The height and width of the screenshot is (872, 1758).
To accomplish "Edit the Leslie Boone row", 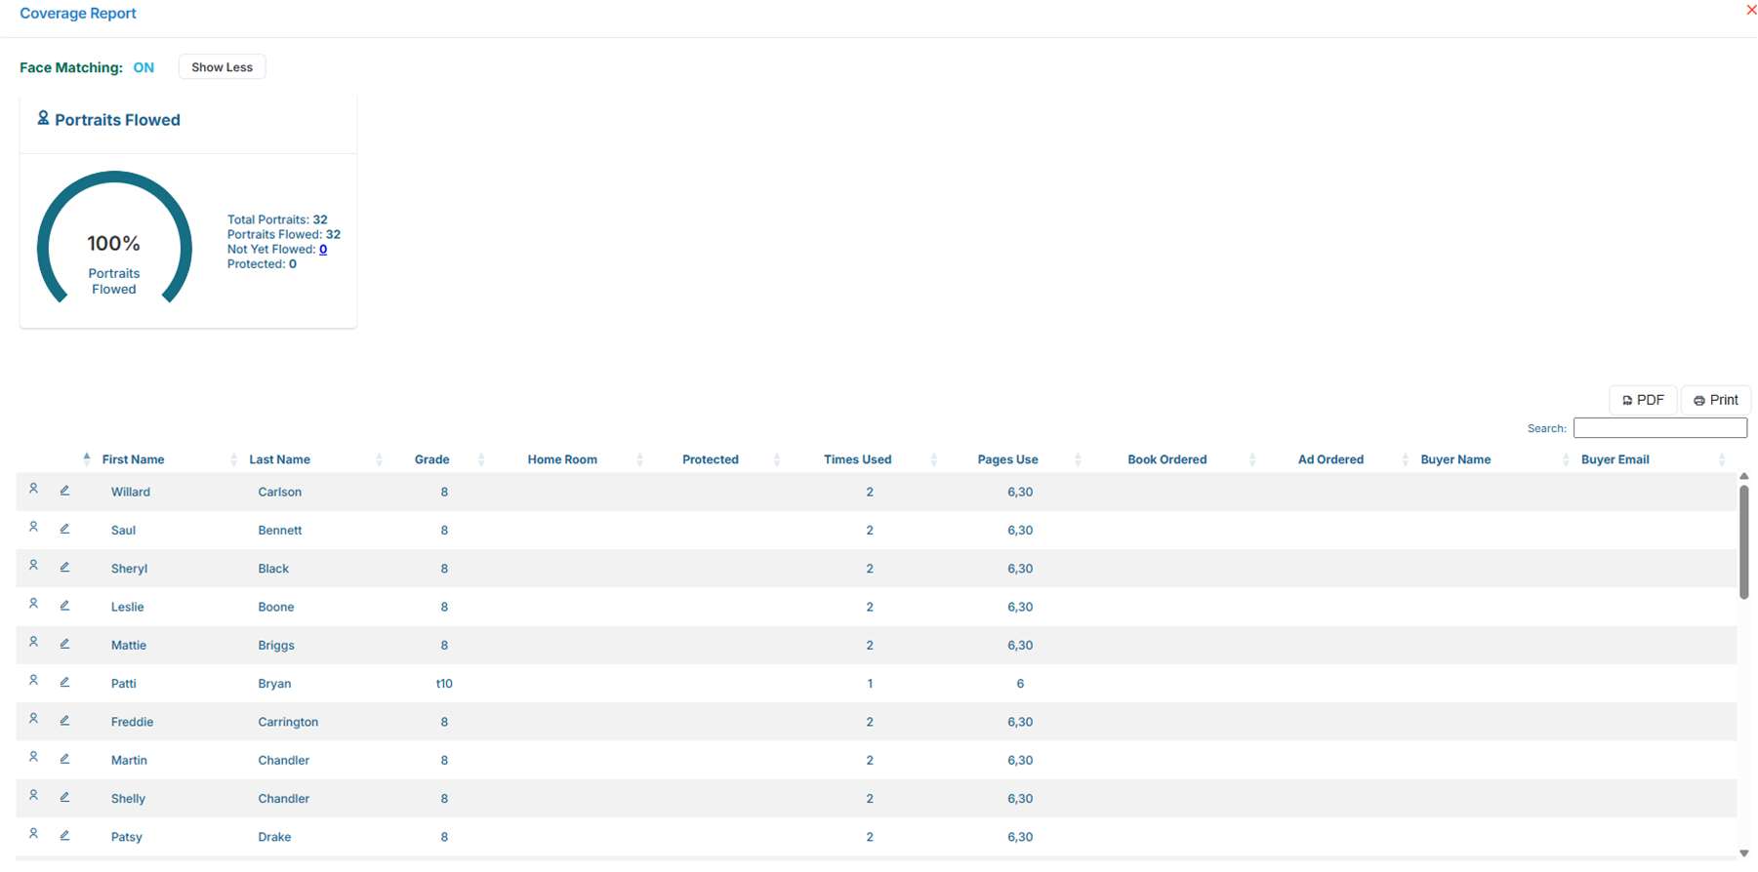I will click(x=64, y=605).
